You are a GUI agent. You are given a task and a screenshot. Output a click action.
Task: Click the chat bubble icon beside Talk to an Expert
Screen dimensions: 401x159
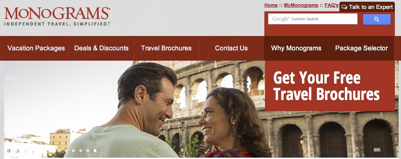344,7
